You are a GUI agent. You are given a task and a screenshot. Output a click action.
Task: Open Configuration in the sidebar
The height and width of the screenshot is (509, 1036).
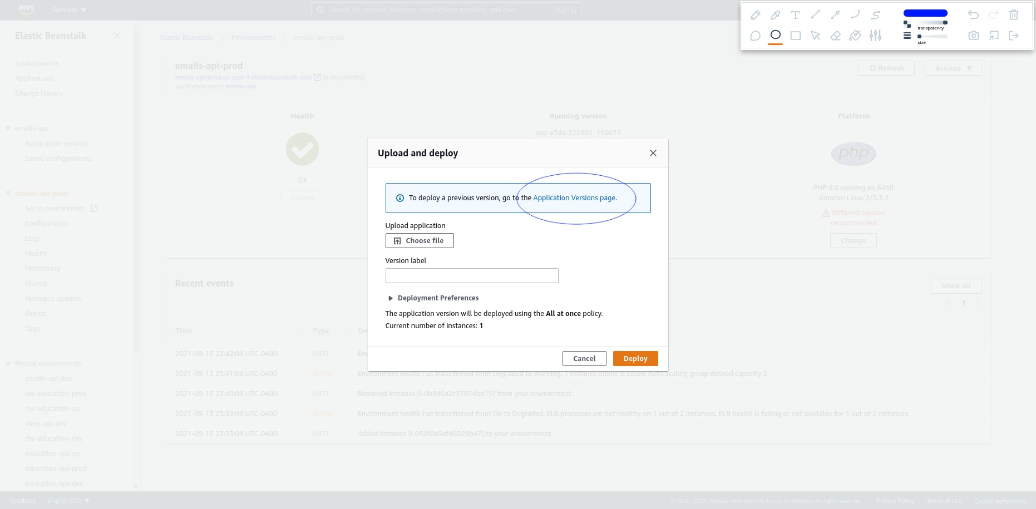(47, 224)
